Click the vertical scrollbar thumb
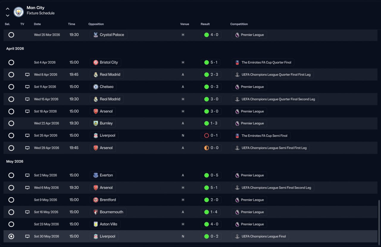Screen dimensions: 381x247 point(379,221)
